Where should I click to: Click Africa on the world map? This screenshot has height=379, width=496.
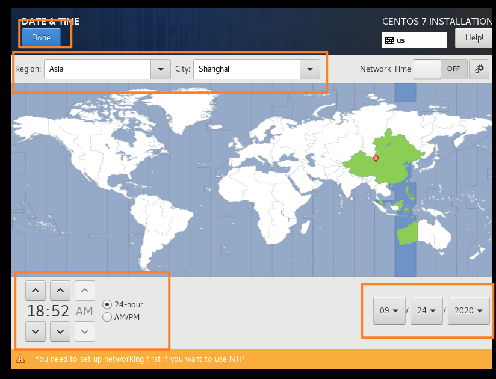pyautogui.click(x=269, y=202)
